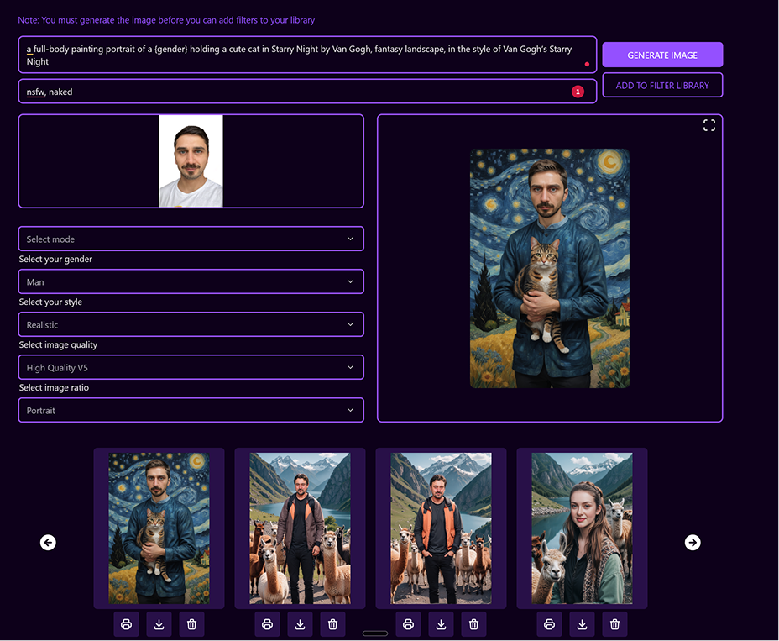Screen dimensions: 779x641
Task: Expand the gender dropdown showing Man
Action: point(191,281)
